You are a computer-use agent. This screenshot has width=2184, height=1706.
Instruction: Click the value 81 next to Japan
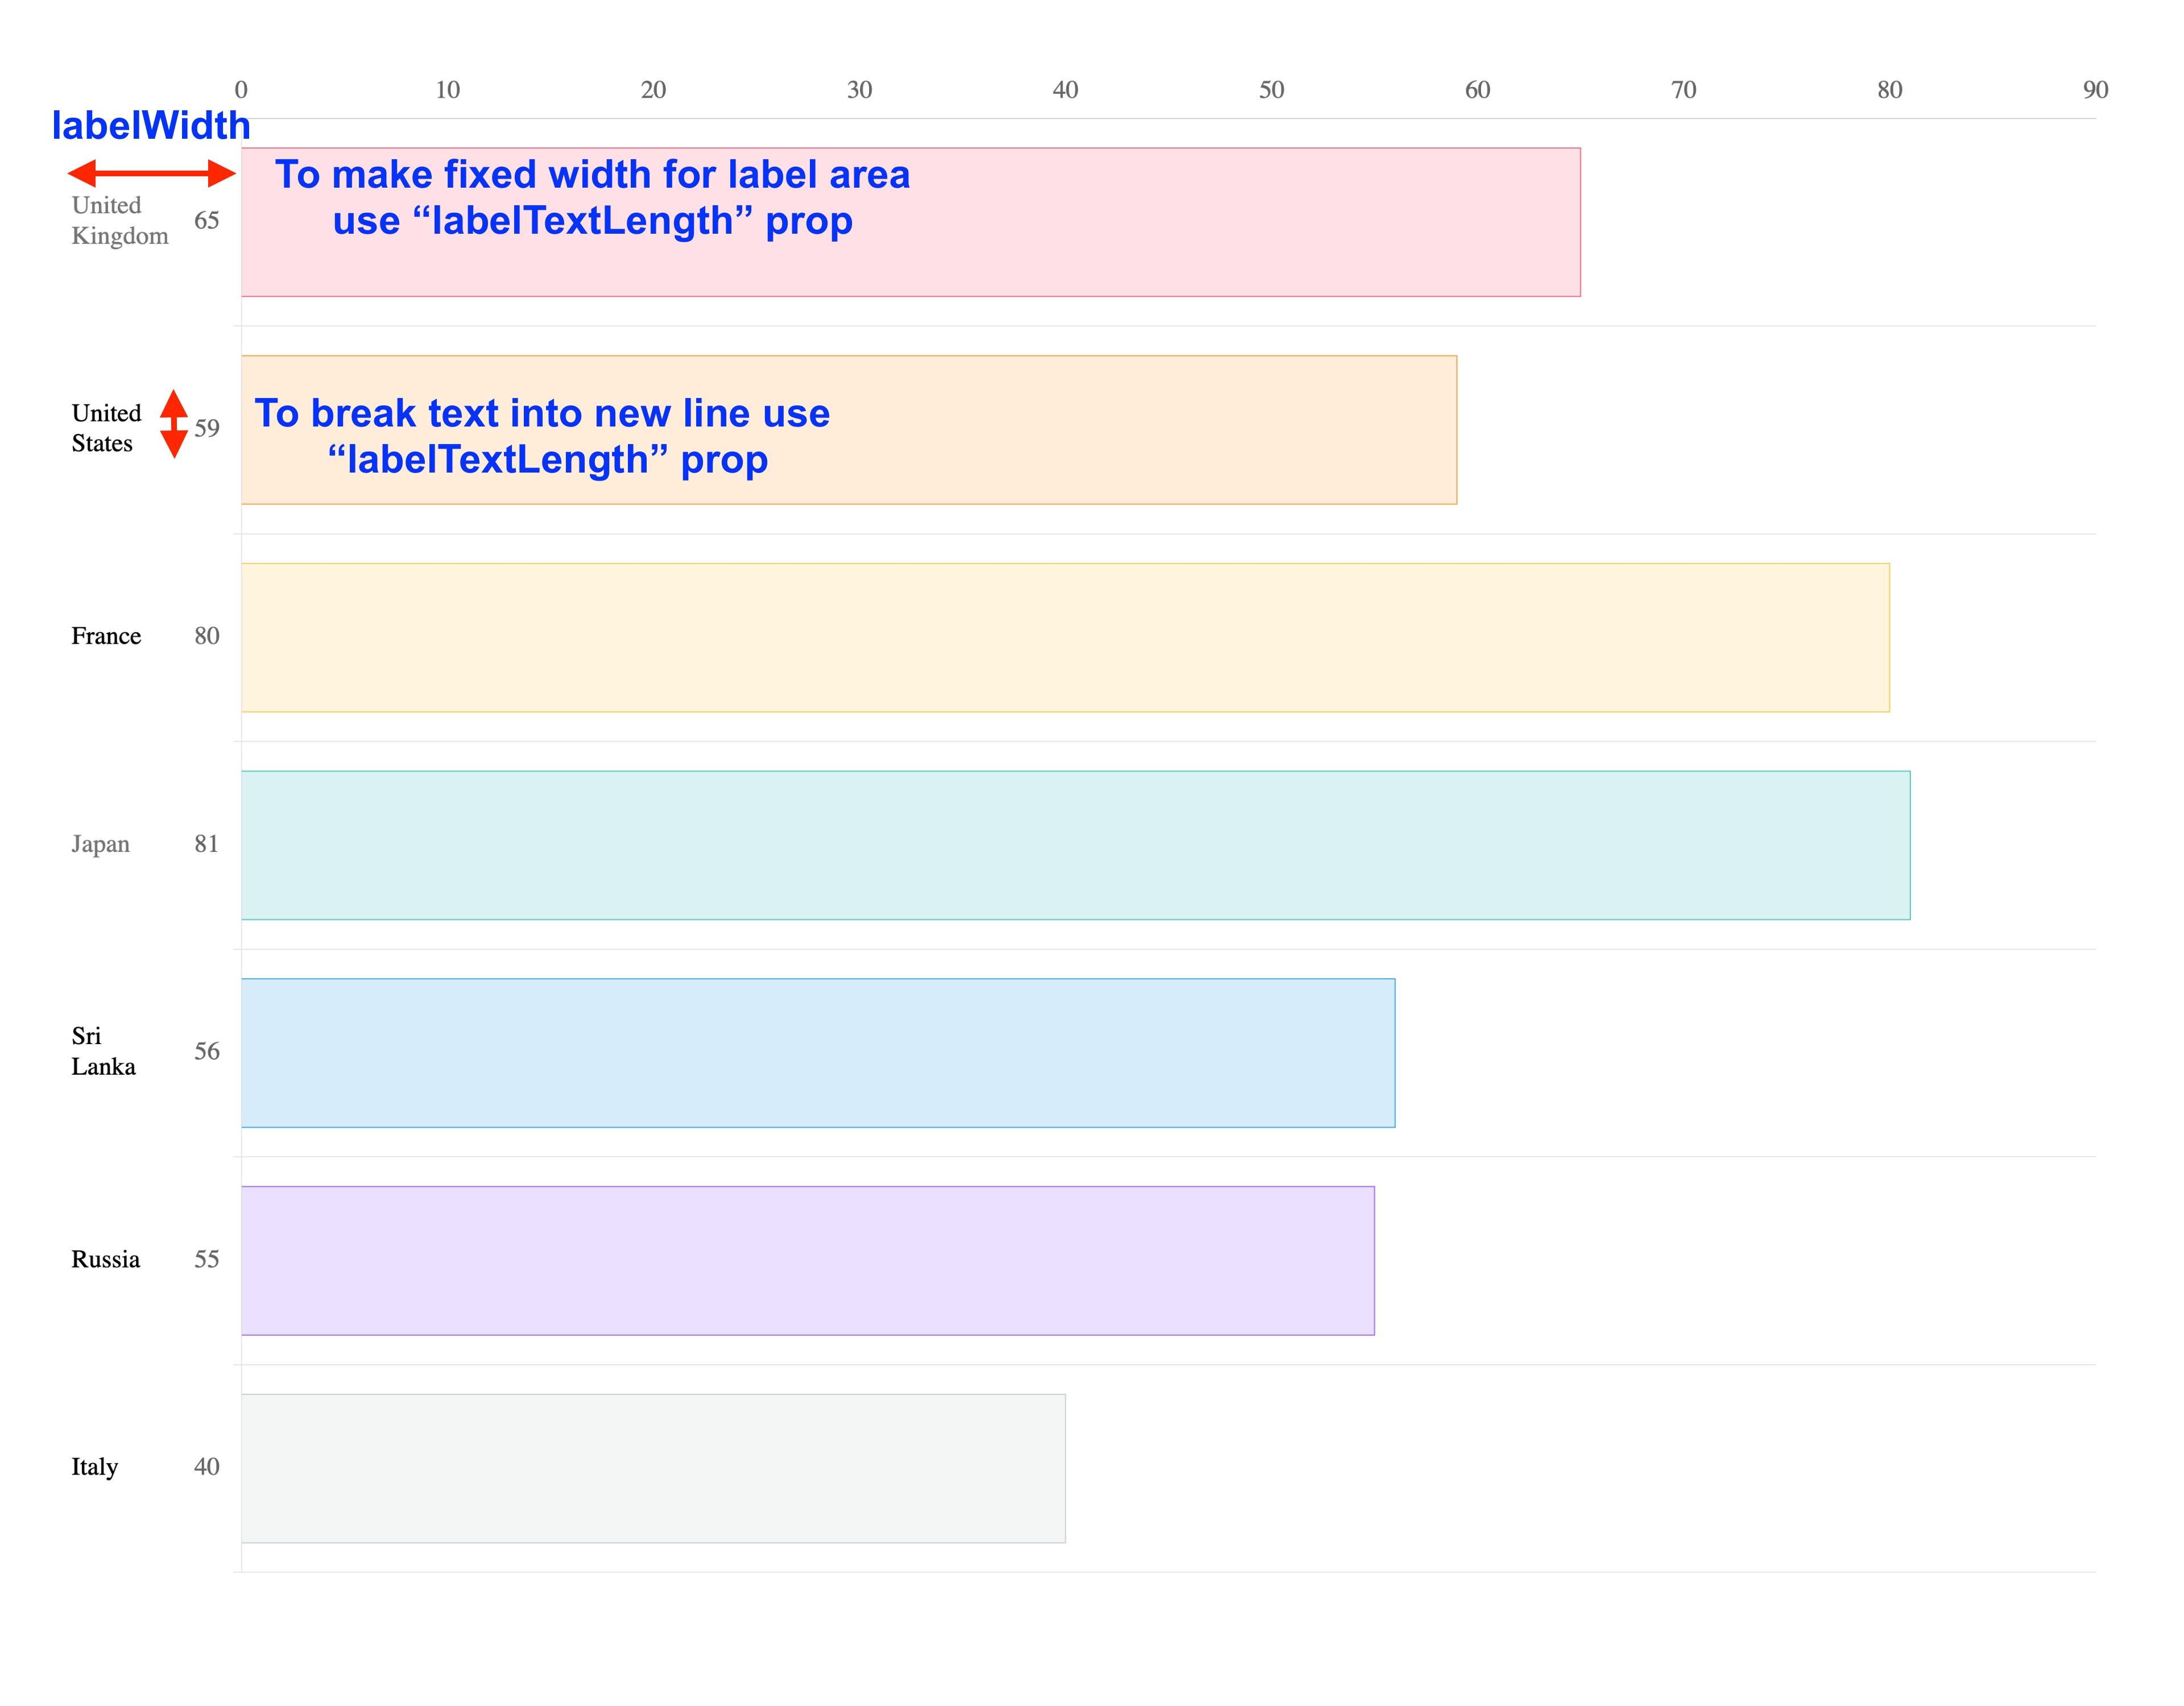(206, 845)
